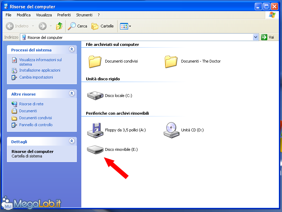Click the Disco locale (C:) label
This screenshot has height=212, width=282.
pyautogui.click(x=119, y=96)
